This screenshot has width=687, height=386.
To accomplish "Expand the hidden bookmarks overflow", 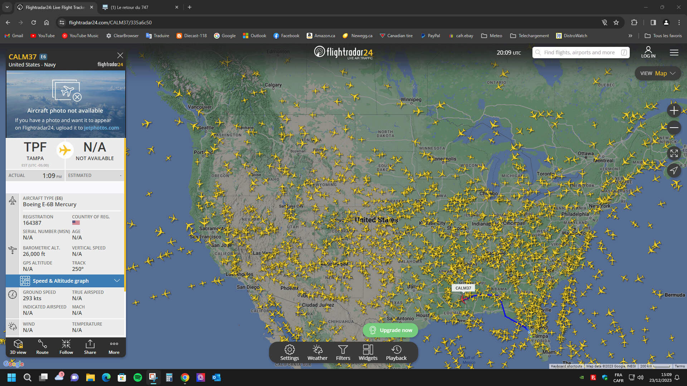I will 630,36.
